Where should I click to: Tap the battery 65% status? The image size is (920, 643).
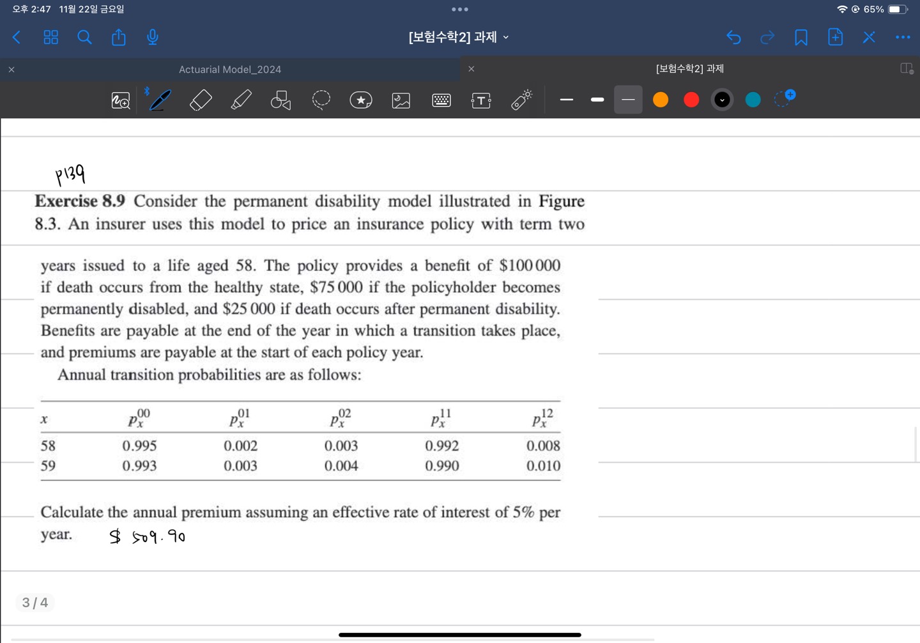[x=885, y=9]
